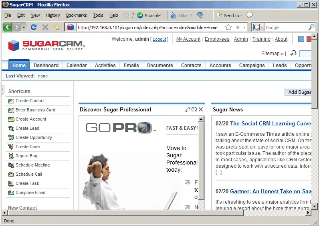Switch to the Dashboard tab

(x=46, y=65)
